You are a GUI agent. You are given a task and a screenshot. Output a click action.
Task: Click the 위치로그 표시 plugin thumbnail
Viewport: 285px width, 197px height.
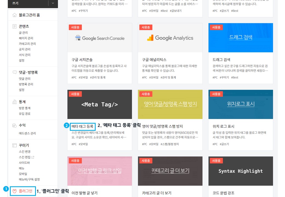pyautogui.click(x=241, y=104)
